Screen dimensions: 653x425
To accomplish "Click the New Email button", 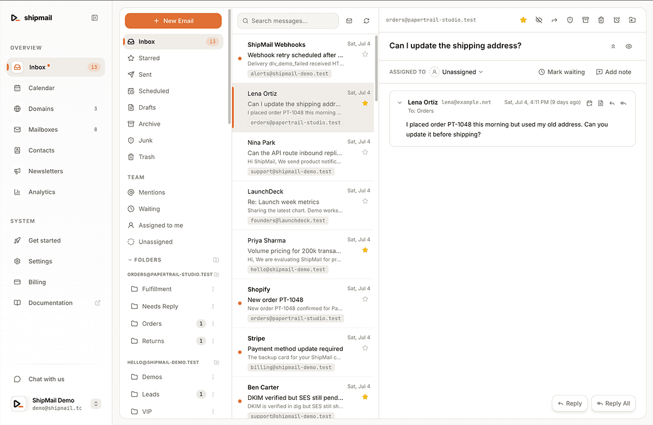I will tap(173, 21).
